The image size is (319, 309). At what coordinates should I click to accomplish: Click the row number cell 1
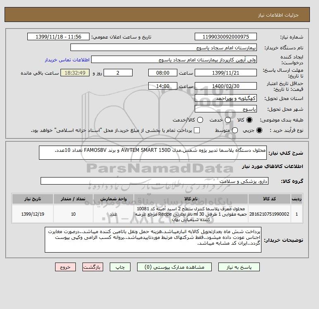click(297, 214)
